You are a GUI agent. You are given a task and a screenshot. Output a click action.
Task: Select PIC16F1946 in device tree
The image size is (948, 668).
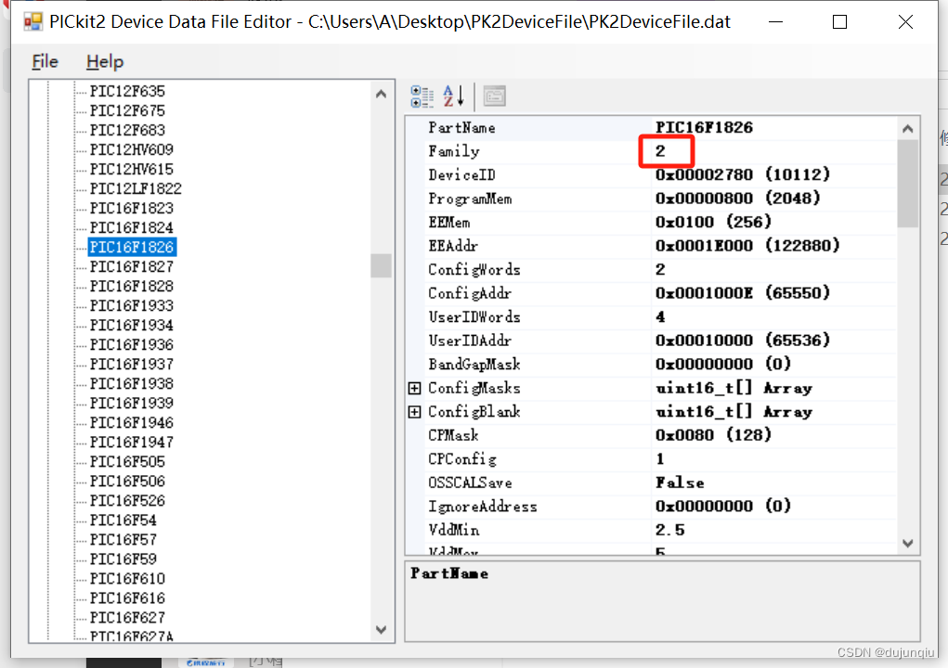pyautogui.click(x=131, y=423)
